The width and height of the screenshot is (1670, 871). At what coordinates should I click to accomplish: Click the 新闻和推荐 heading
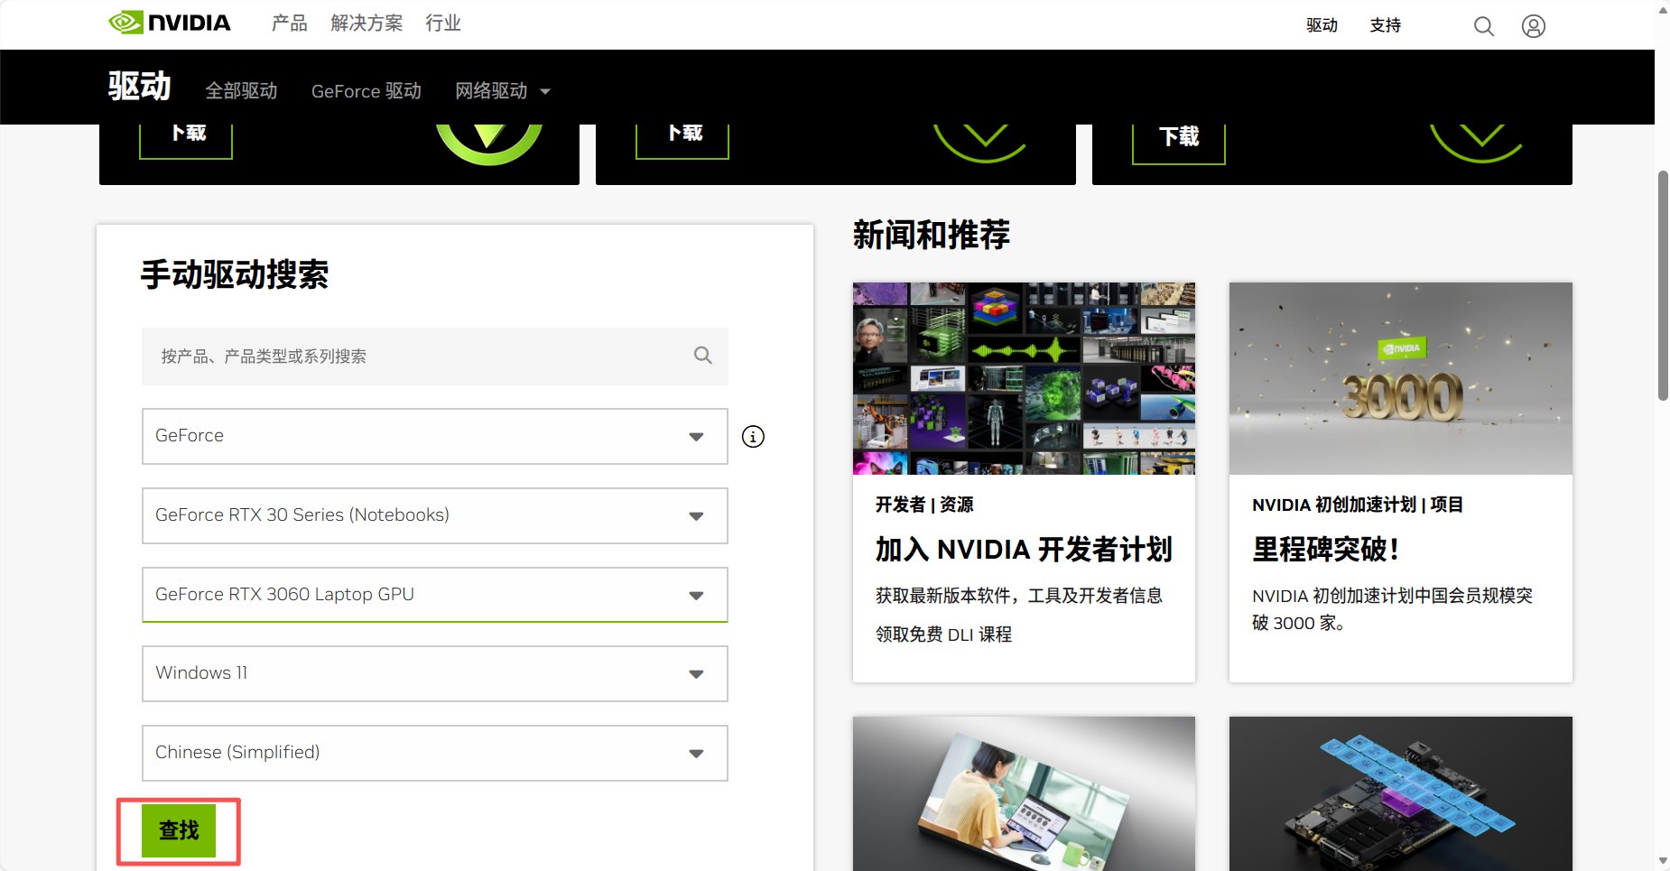[932, 235]
